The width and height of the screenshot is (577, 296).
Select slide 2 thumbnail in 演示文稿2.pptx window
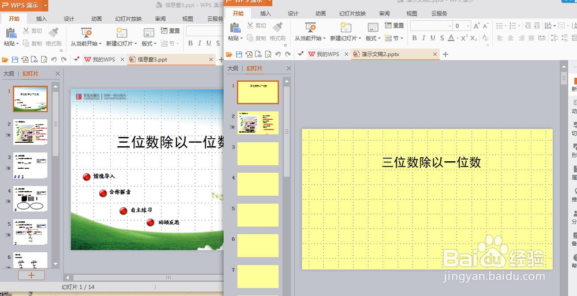[258, 123]
